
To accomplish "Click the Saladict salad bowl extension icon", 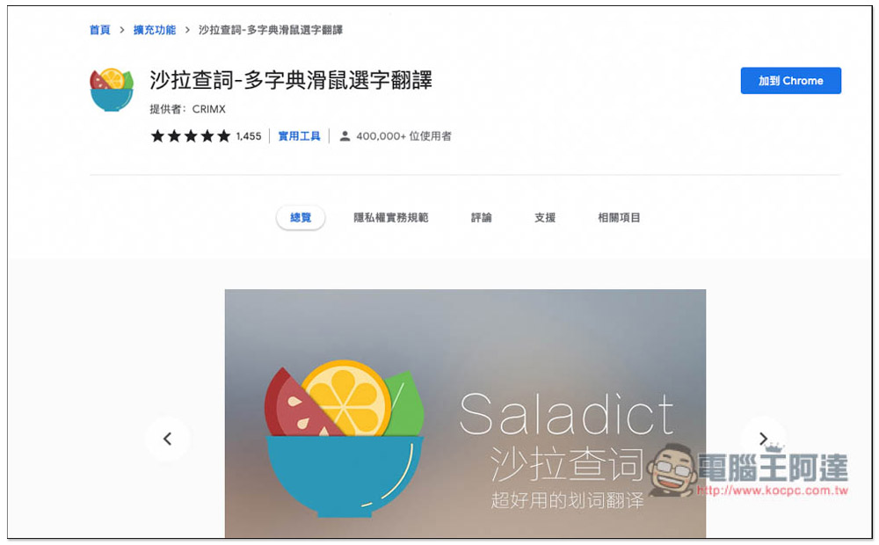I will [x=112, y=90].
